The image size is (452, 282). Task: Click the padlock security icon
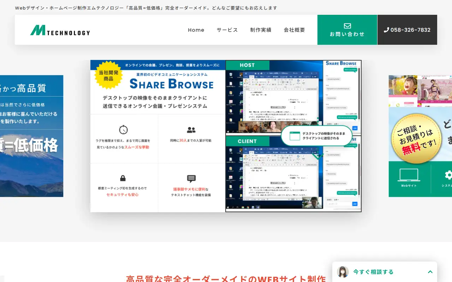pos(123,178)
